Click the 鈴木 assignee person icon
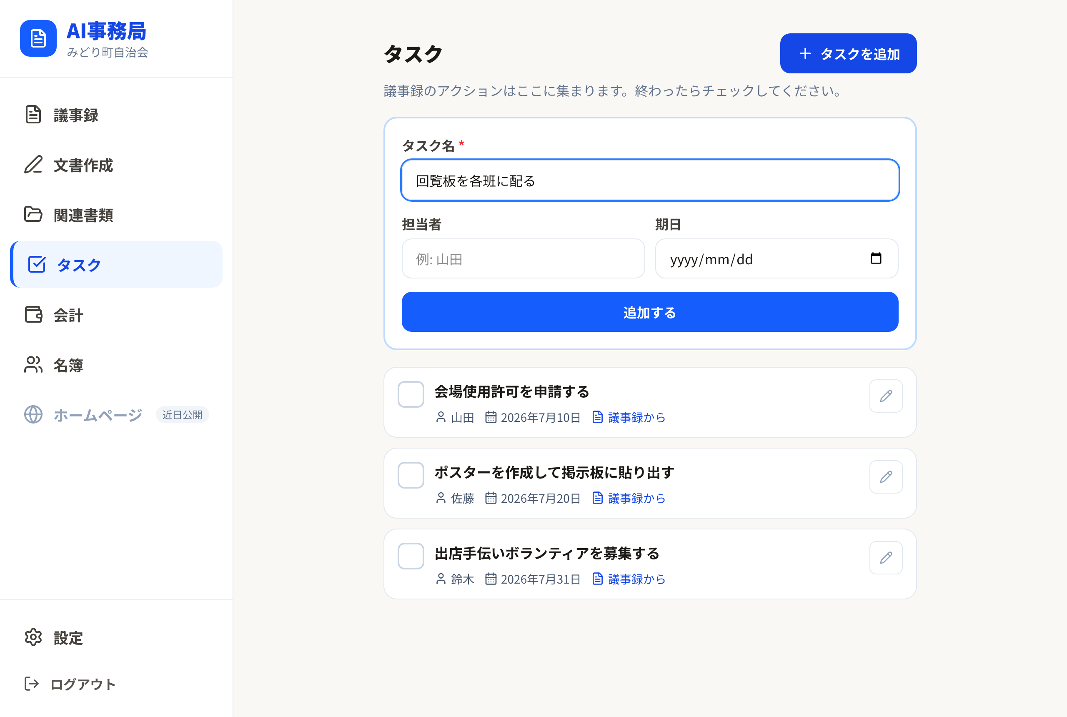Image resolution: width=1067 pixels, height=717 pixels. 441,579
